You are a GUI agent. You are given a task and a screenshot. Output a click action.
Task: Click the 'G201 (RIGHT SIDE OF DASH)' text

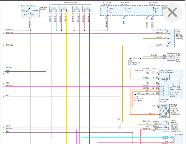[x=138, y=98]
